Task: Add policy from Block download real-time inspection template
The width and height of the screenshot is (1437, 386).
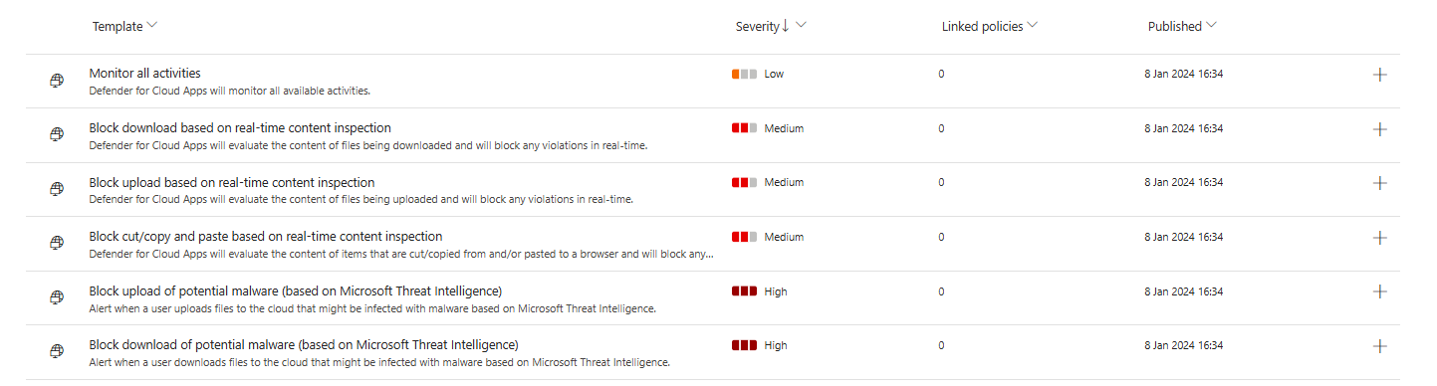Action: (x=1379, y=129)
